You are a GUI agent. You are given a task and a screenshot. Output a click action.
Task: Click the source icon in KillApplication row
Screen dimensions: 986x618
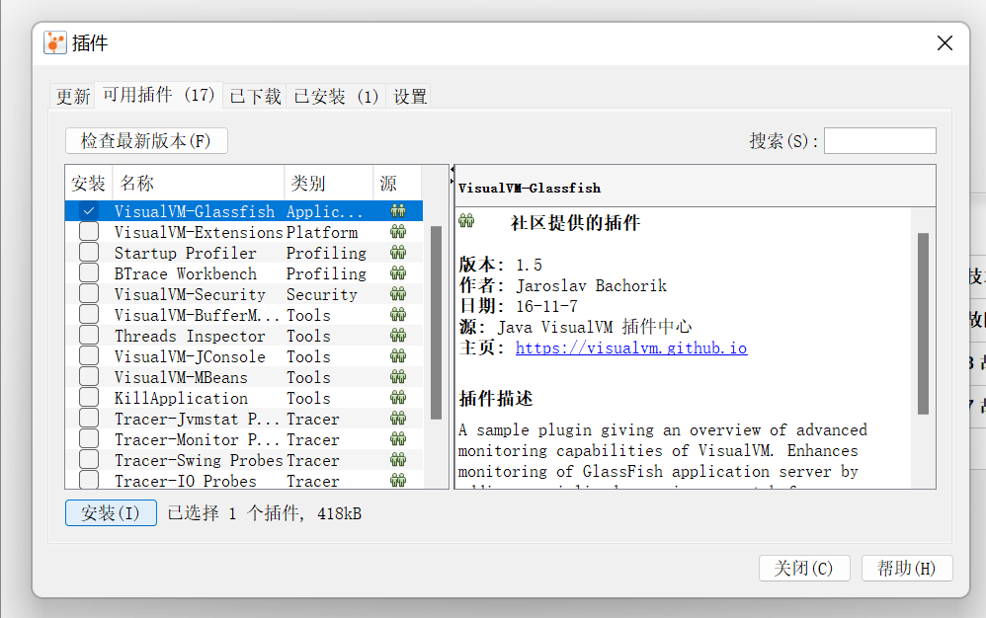(398, 398)
